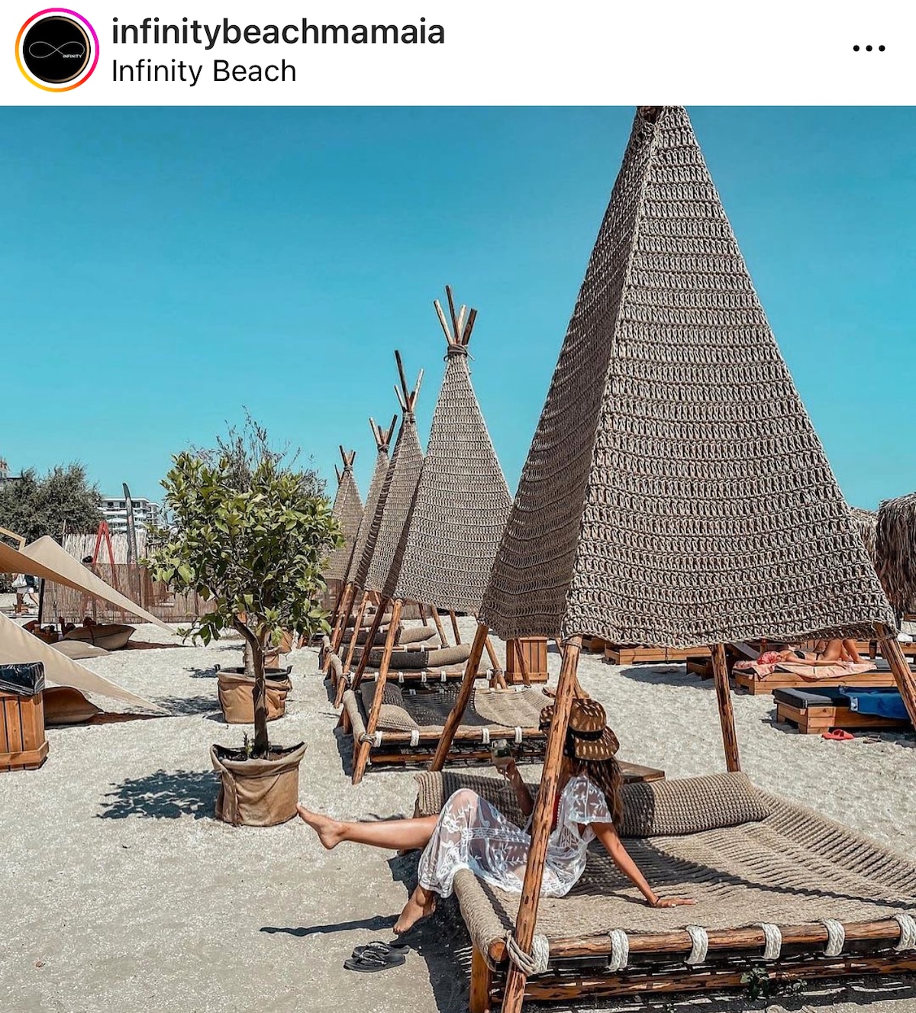Tap the red flip-flops near sunbeds
Viewport: 916px width, 1013px height.
(x=837, y=734)
